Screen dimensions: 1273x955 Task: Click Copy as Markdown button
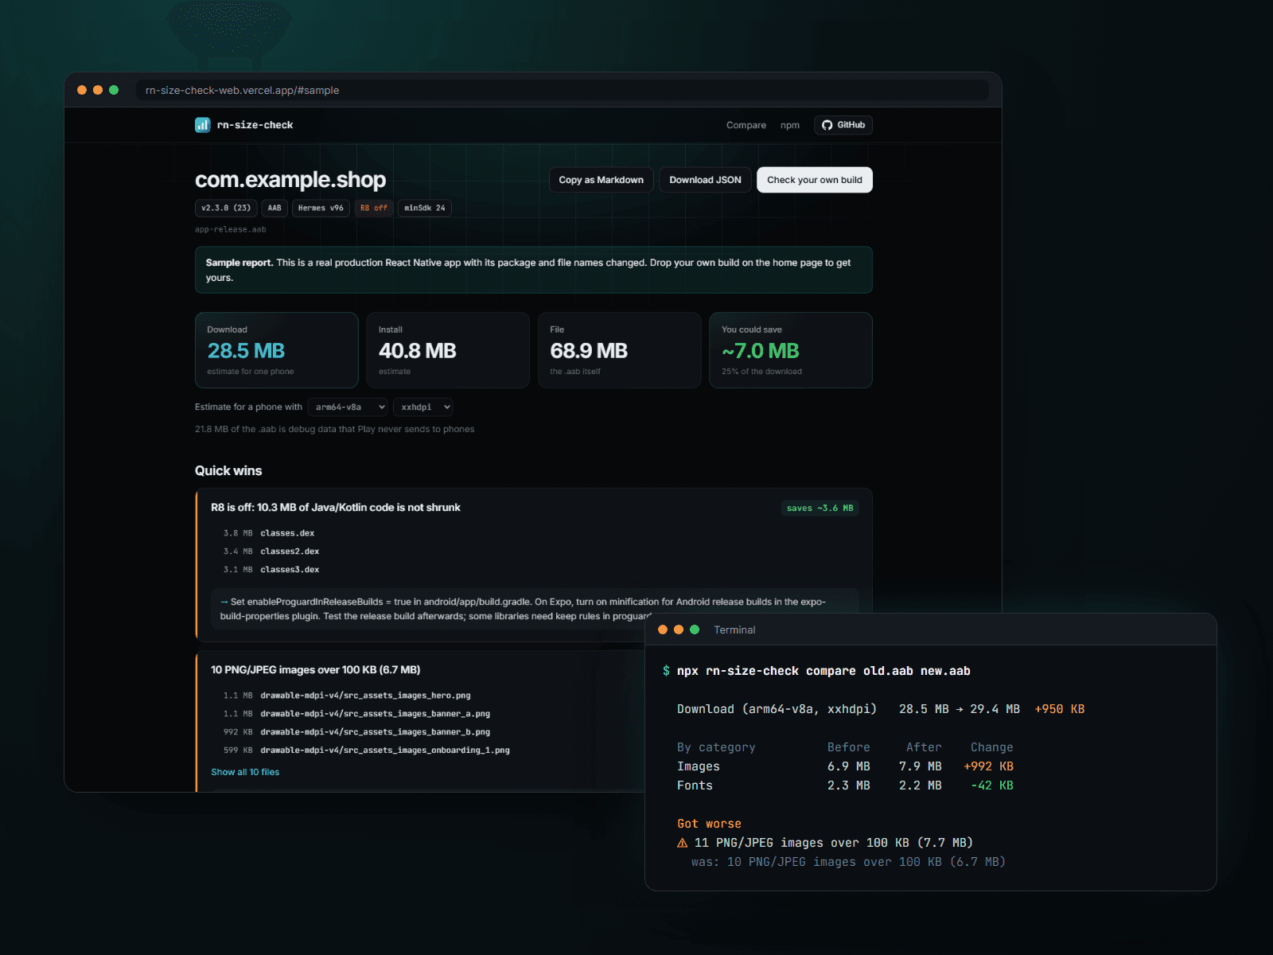tap(601, 180)
